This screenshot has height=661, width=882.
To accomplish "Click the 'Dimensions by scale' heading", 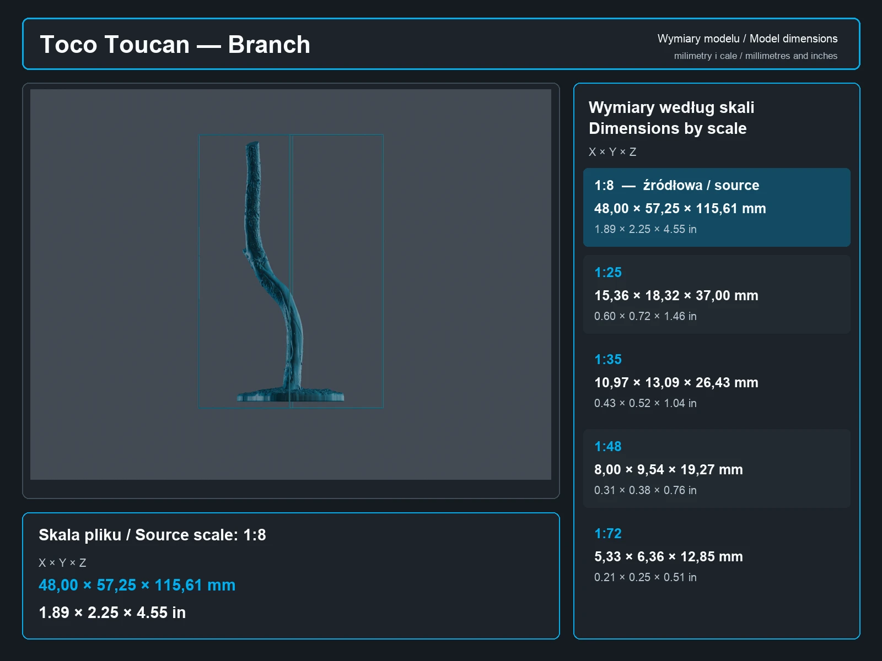I will coord(668,128).
